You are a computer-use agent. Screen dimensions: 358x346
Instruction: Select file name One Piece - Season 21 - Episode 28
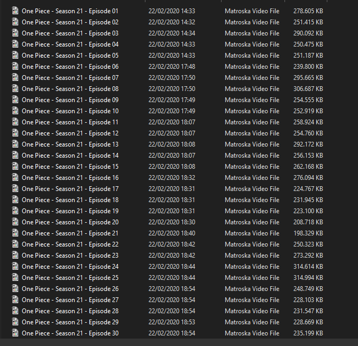point(70,311)
